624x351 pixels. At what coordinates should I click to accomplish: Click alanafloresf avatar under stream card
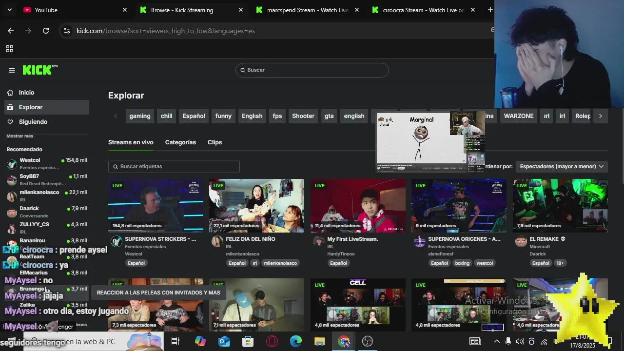[420, 242]
